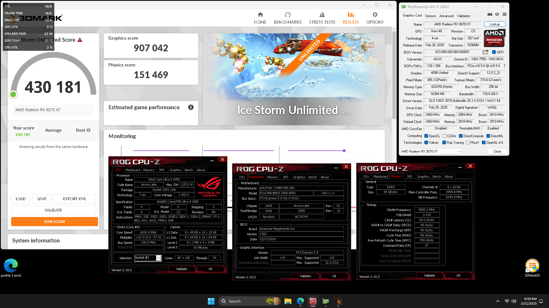Screen dimensions: 549x308
Task: Click the purple monitoring graph end marker
Action: [344, 151]
